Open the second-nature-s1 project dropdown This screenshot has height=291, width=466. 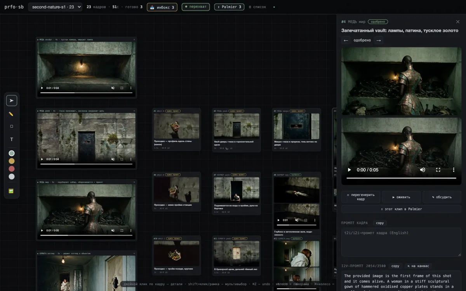(55, 7)
